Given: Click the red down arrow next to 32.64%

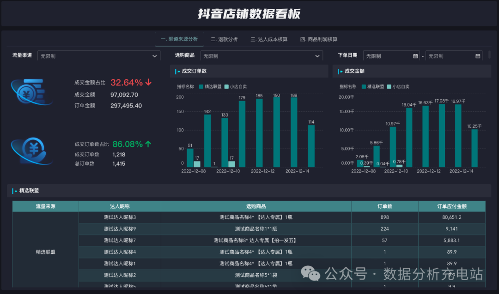Looking at the screenshot, I should point(148,82).
